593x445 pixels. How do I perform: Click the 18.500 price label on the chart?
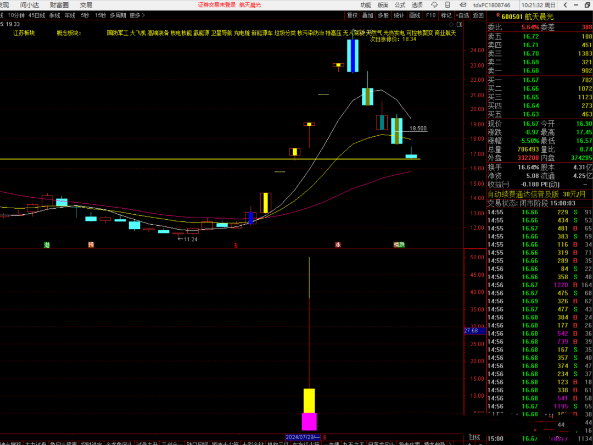click(418, 128)
